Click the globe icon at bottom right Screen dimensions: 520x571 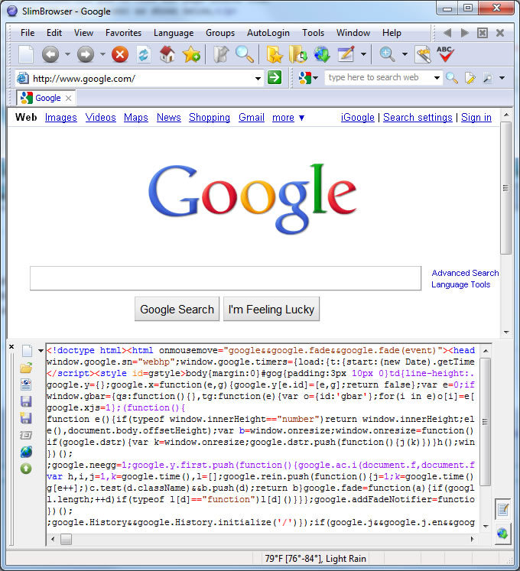coord(503,534)
